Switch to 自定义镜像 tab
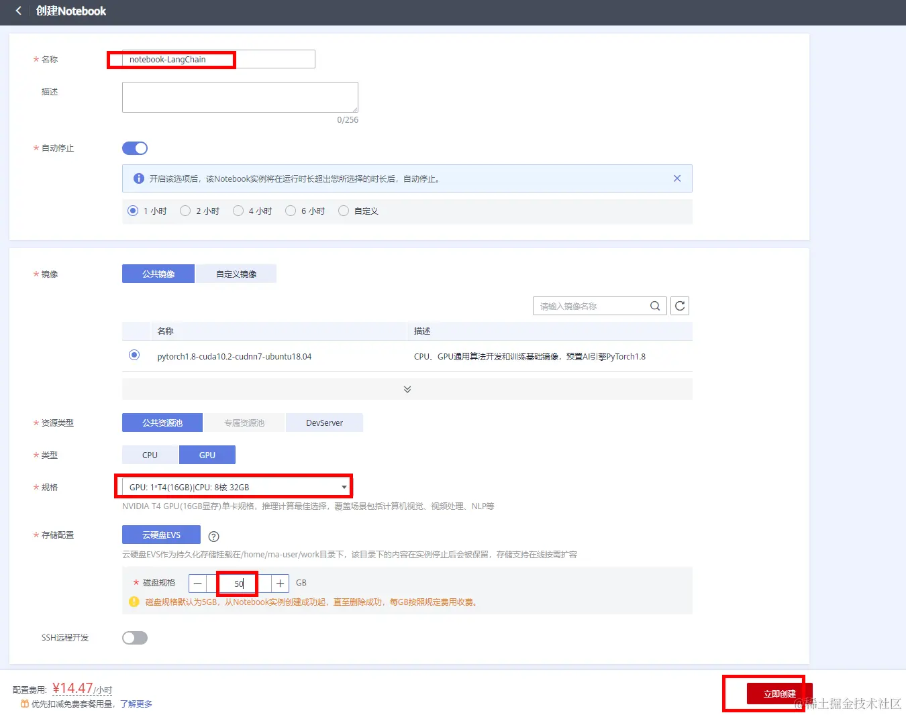This screenshot has height=715, width=906. pyautogui.click(x=236, y=274)
